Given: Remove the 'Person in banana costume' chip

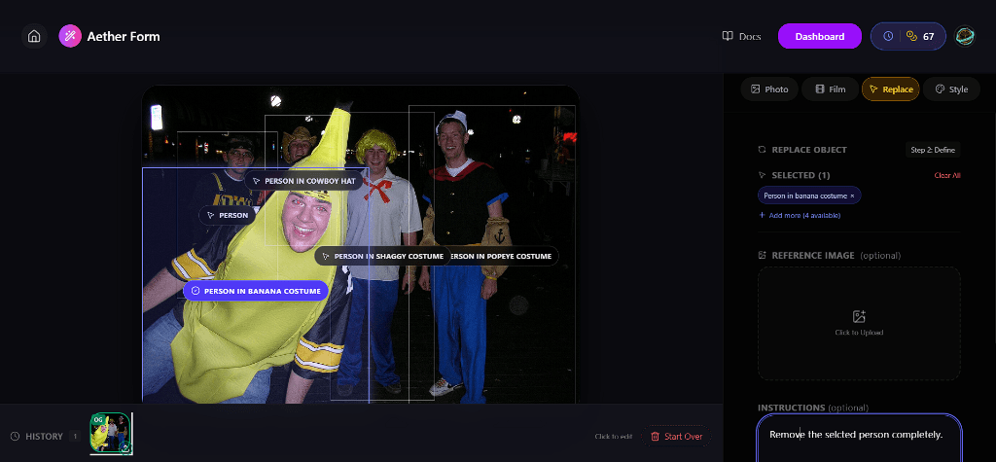Looking at the screenshot, I should (x=852, y=195).
